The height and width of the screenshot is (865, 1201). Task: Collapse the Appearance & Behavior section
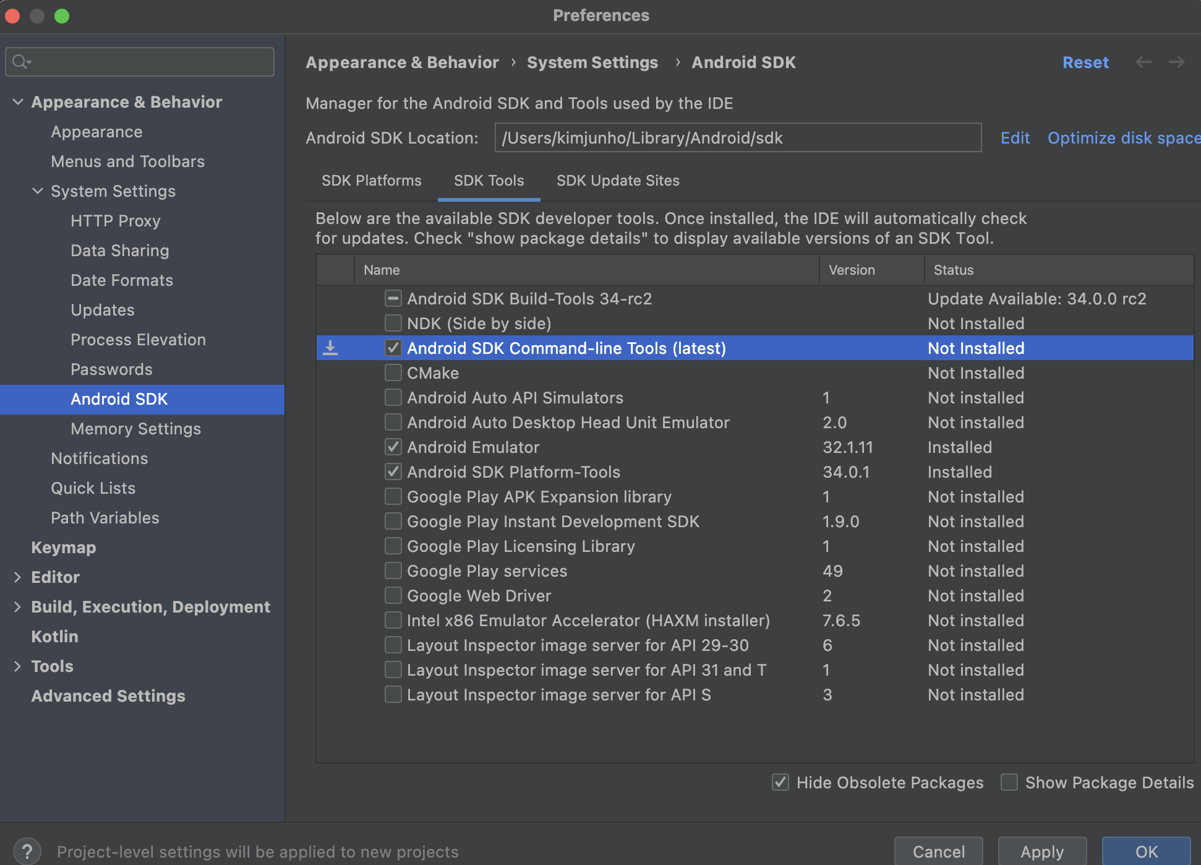(18, 102)
